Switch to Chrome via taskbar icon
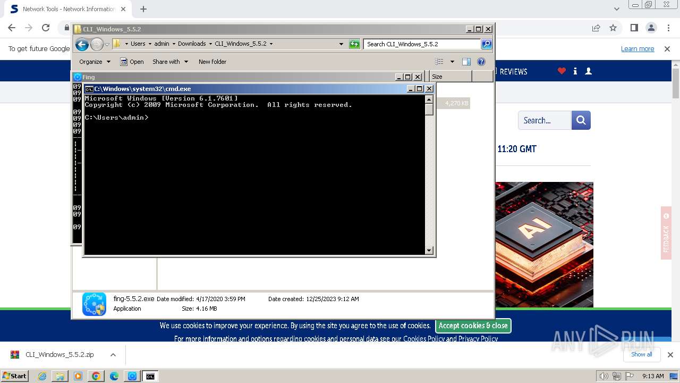Image resolution: width=680 pixels, height=383 pixels. pyautogui.click(x=96, y=376)
